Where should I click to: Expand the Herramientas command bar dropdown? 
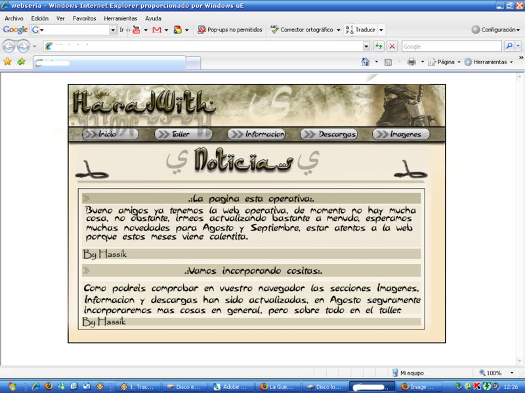coord(489,62)
